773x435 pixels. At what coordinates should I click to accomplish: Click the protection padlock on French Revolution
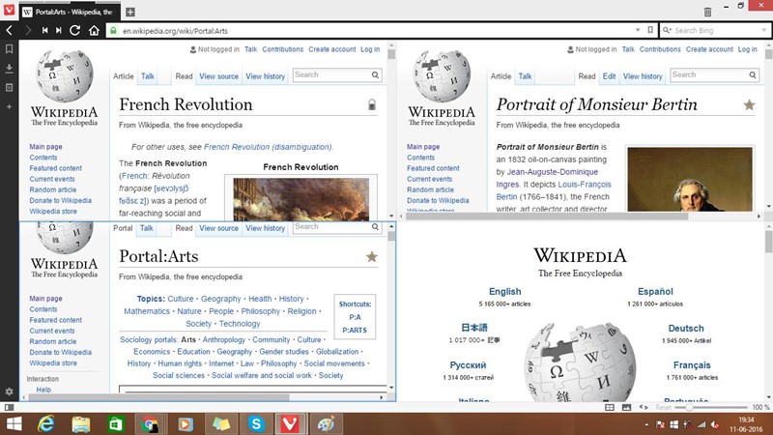(372, 104)
